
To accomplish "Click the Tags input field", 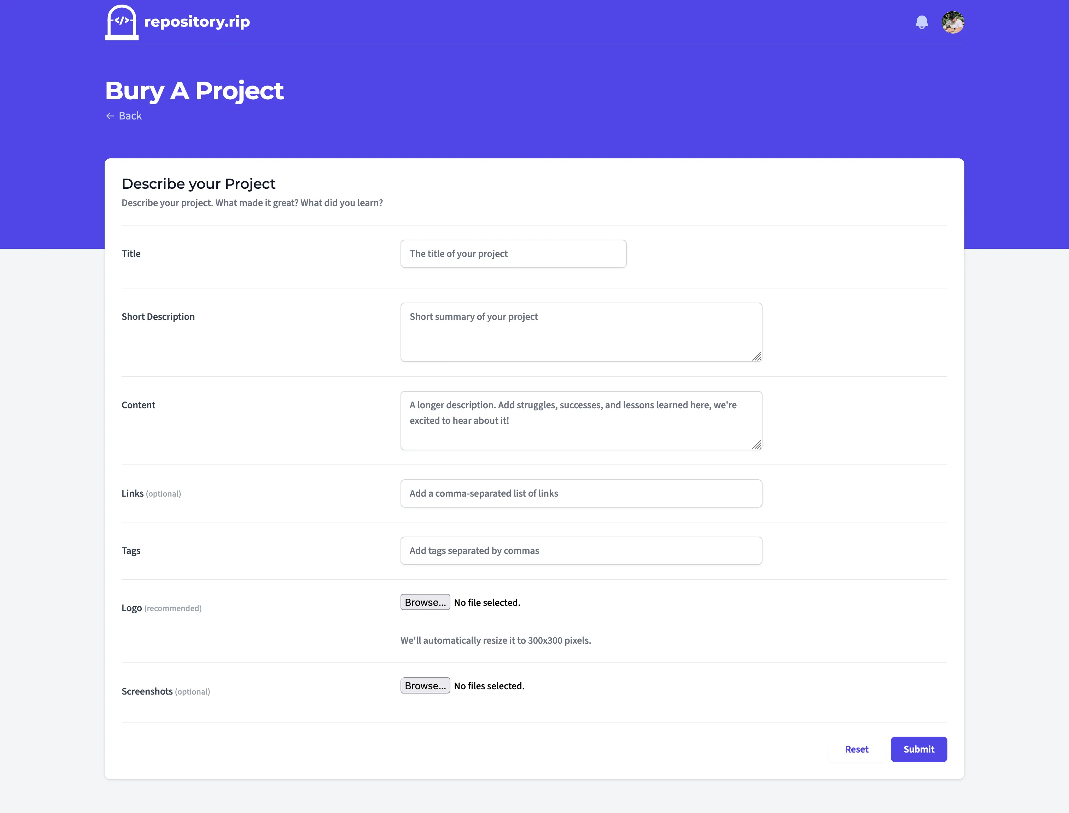I will (x=581, y=550).
